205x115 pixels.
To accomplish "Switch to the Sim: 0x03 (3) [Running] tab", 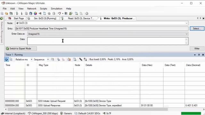I will tap(43, 19).
